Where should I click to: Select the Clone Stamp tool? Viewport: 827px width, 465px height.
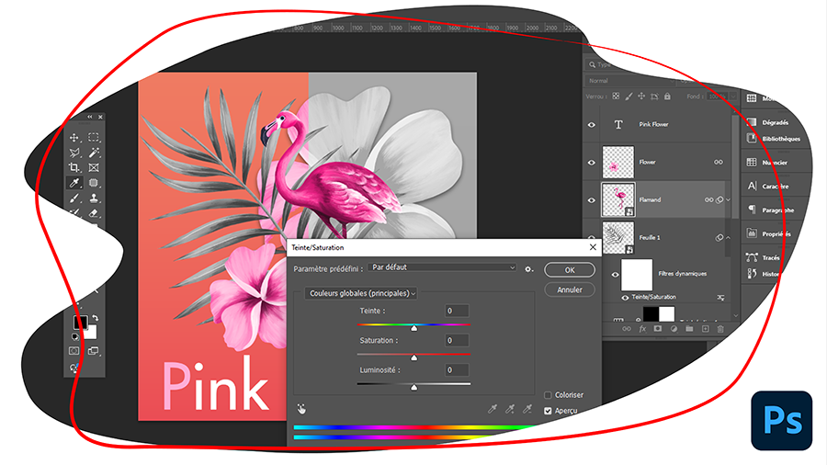(94, 198)
